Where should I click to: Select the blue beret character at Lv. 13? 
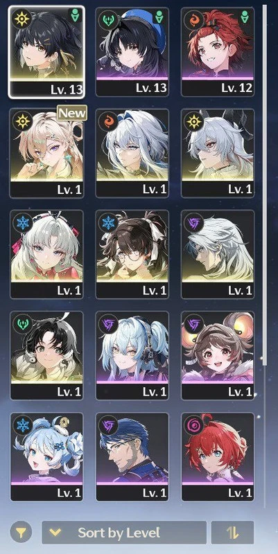pyautogui.click(x=132, y=52)
